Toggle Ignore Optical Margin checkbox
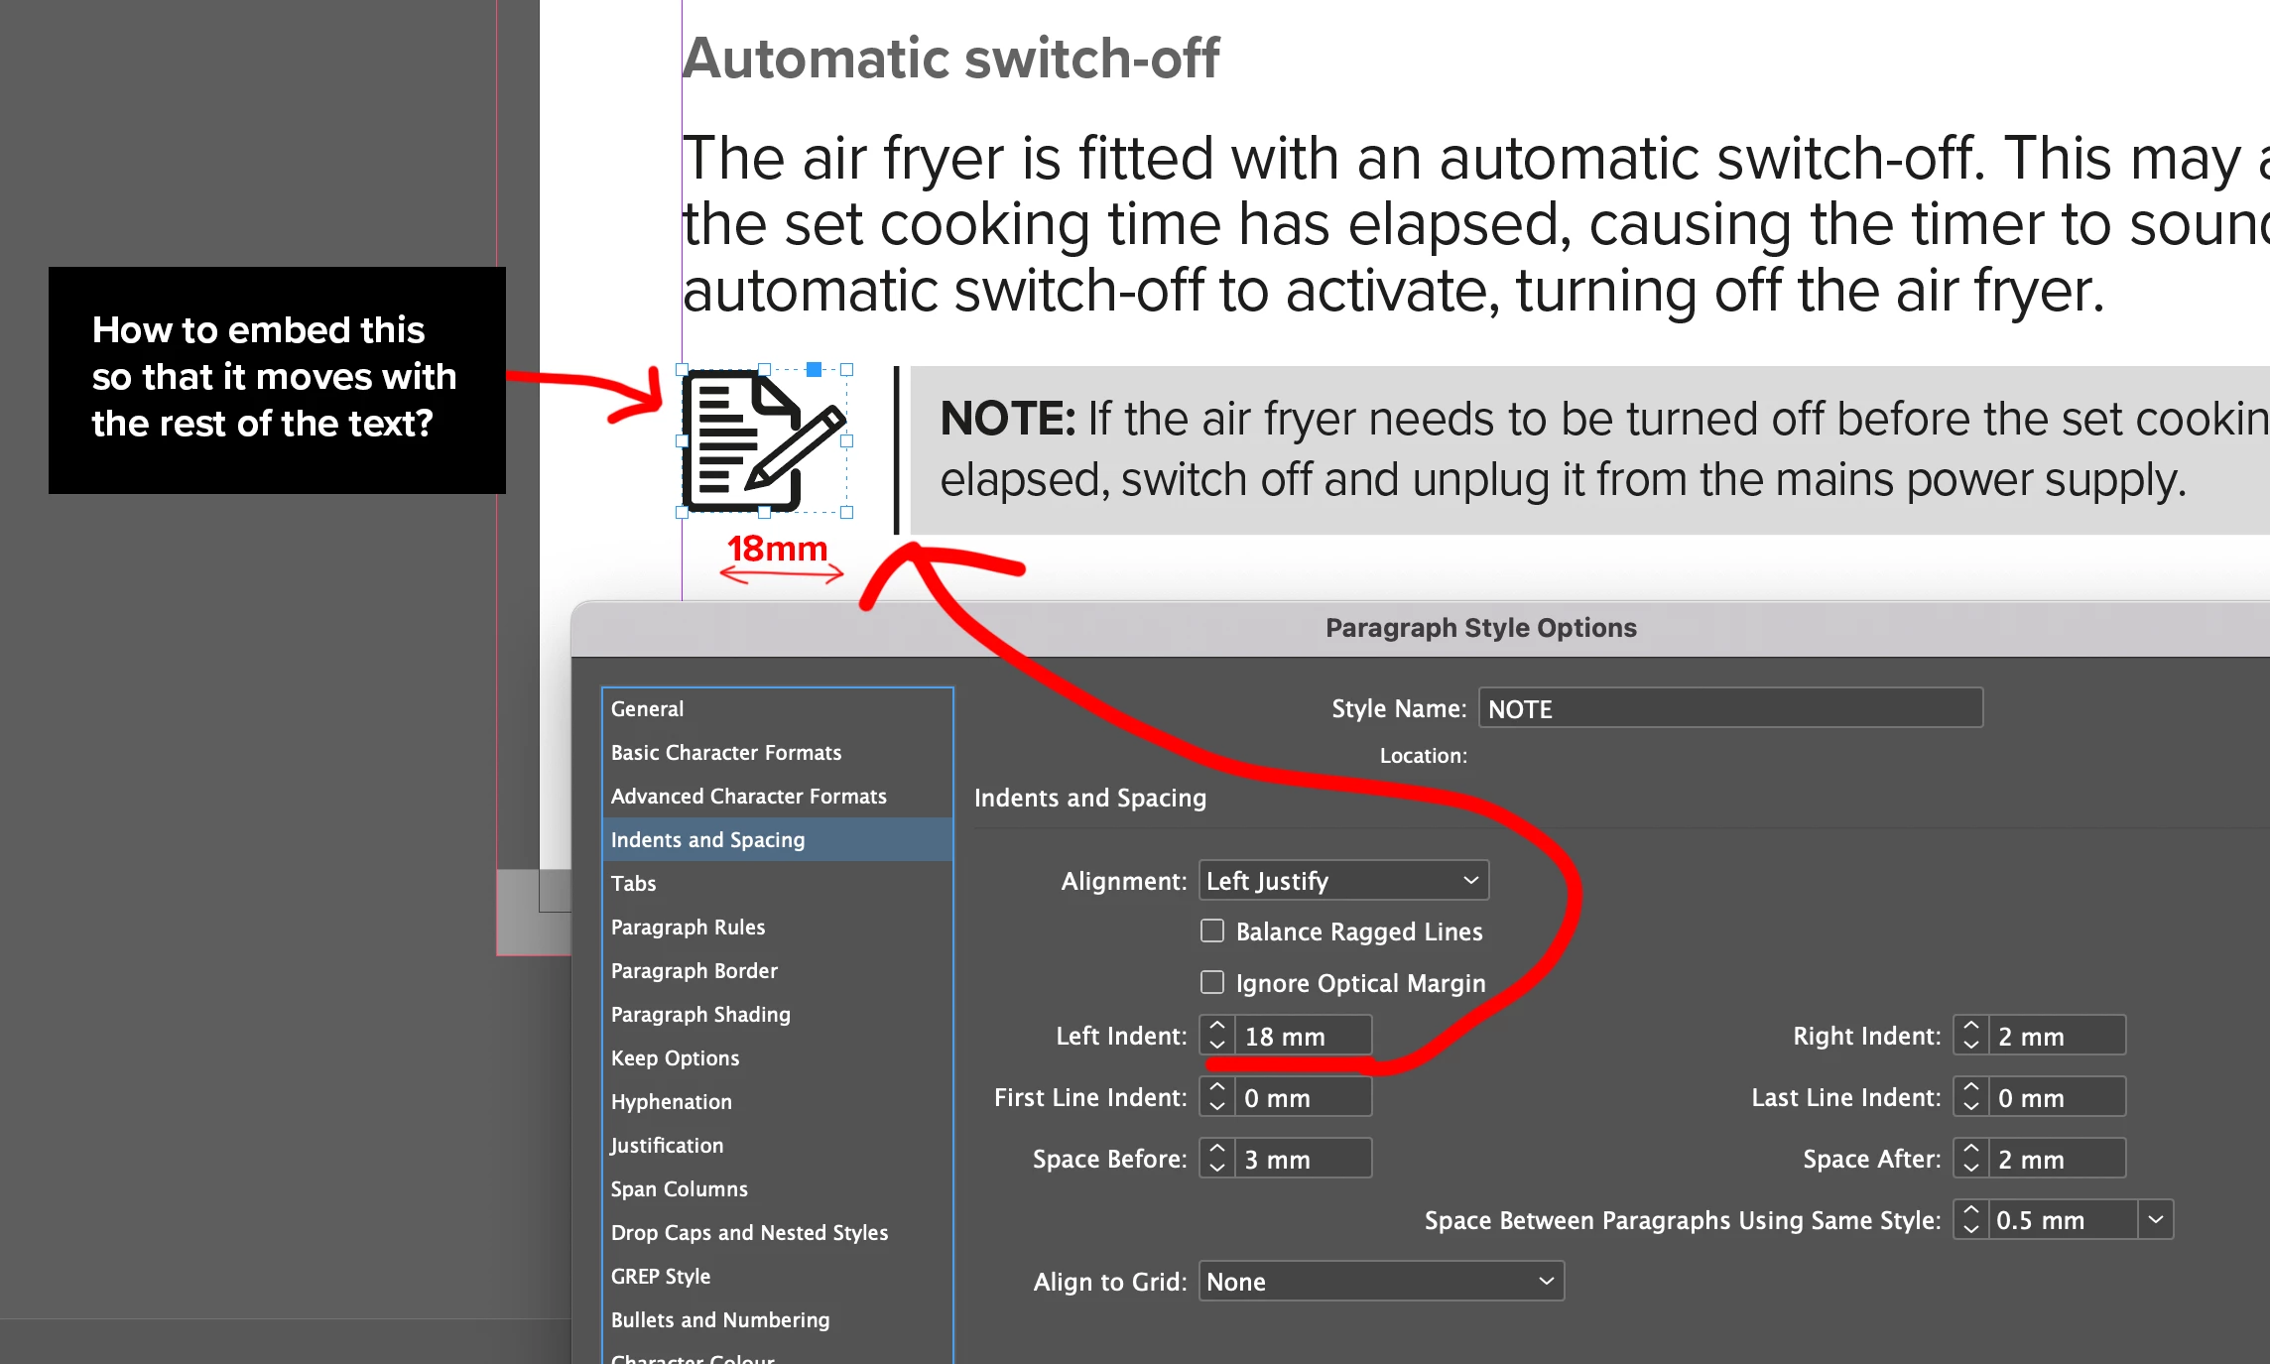 pos(1212,983)
